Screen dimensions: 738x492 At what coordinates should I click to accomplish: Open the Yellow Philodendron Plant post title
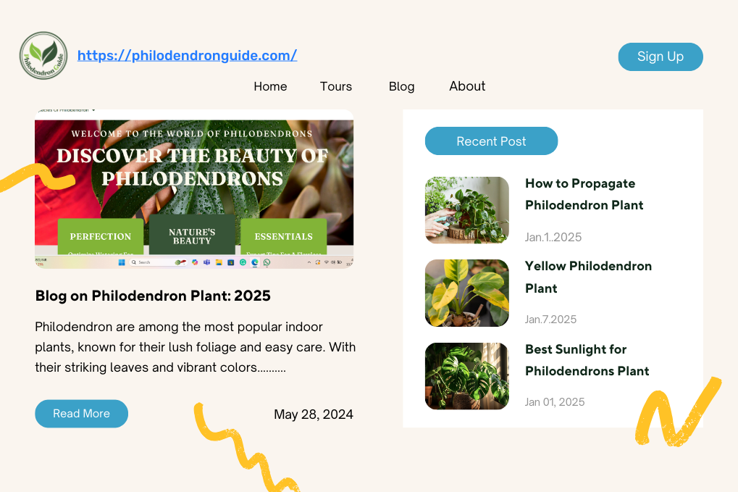point(588,277)
